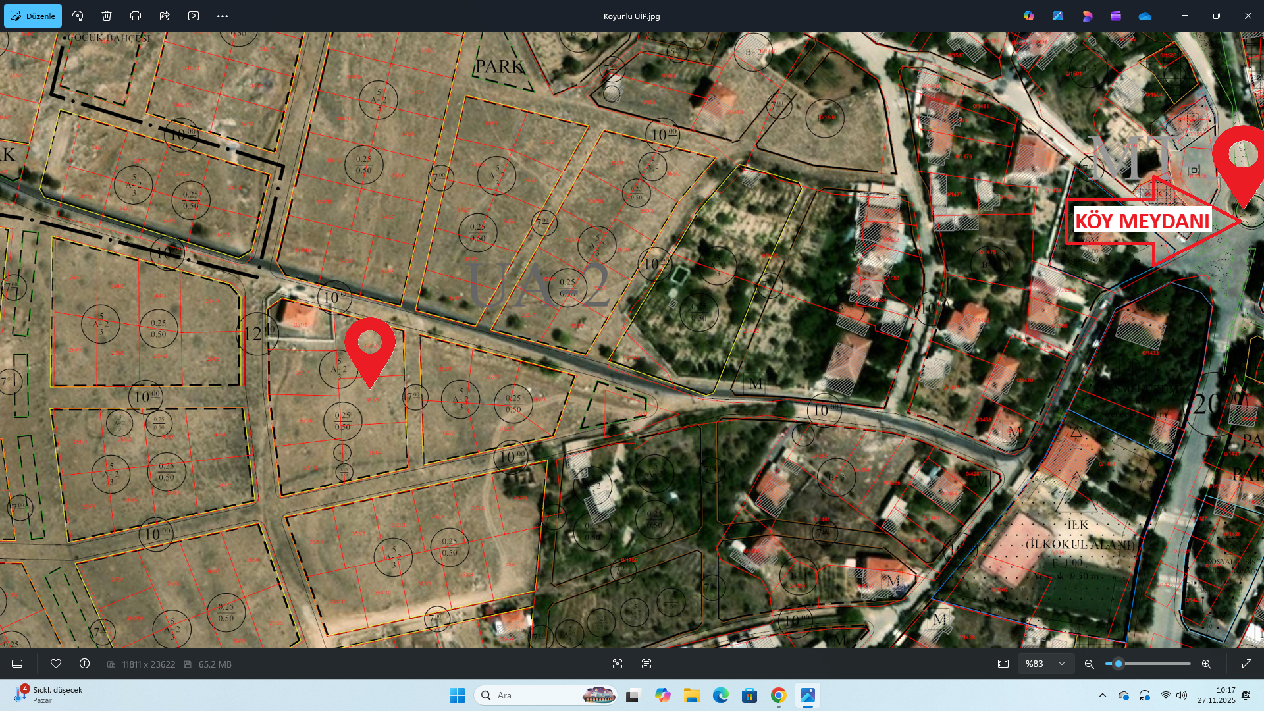Image resolution: width=1264 pixels, height=711 pixels.
Task: Mark the image as favorite with the heart
Action: (56, 664)
